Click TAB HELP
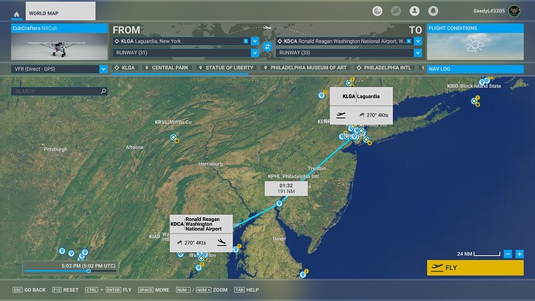 point(247,289)
